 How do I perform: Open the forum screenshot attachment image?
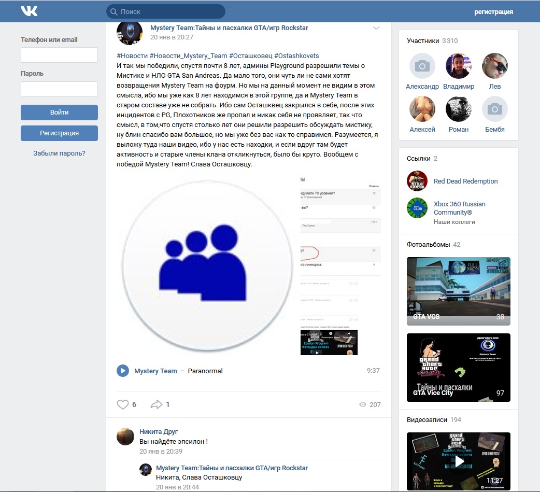point(340,265)
